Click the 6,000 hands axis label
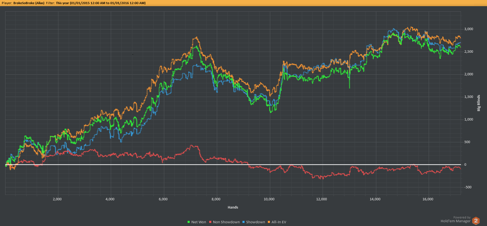487x226 pixels. [163, 199]
